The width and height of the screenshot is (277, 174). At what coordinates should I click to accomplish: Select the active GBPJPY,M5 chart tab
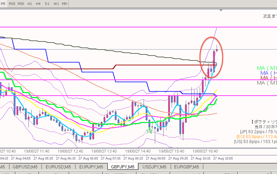point(123,167)
